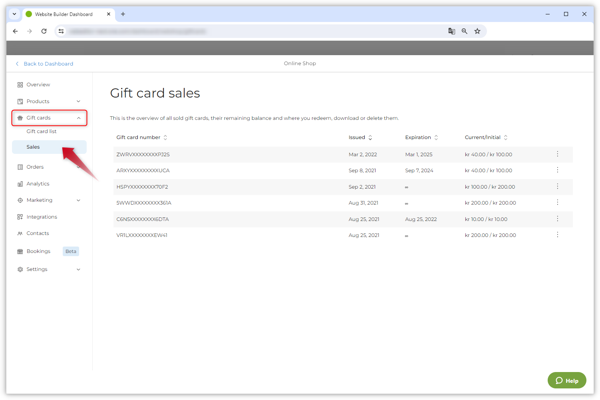600x400 pixels.
Task: Click the Contacts people icon
Action: (20, 233)
